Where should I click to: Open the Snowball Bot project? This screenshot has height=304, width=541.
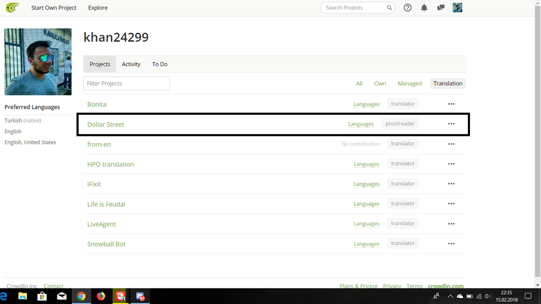106,244
